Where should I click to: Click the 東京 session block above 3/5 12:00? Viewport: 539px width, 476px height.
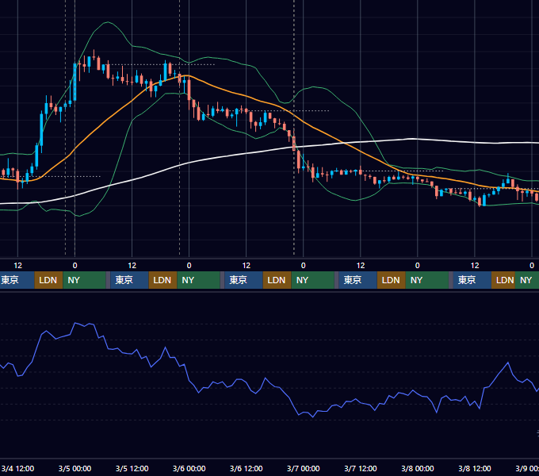pyautogui.click(x=129, y=280)
